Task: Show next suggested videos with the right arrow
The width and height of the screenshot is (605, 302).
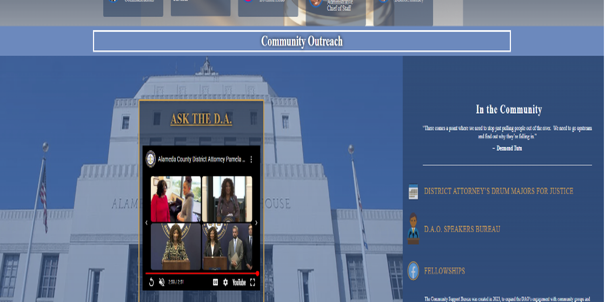Action: pyautogui.click(x=256, y=223)
